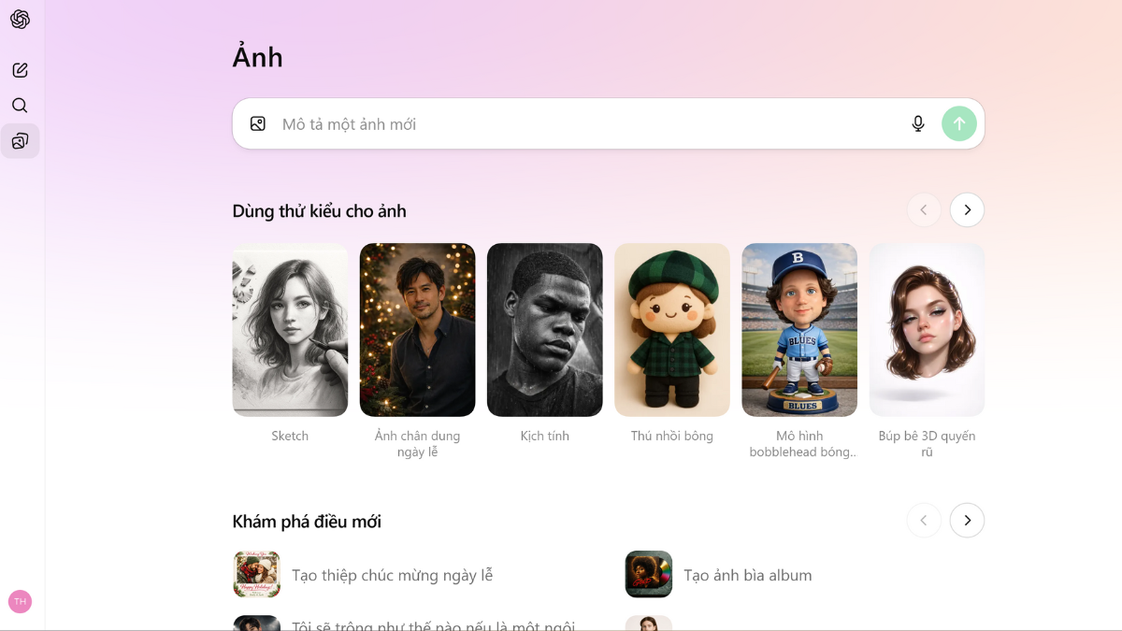
Task: Select the Thú nhồi bông style
Action: pyautogui.click(x=671, y=330)
